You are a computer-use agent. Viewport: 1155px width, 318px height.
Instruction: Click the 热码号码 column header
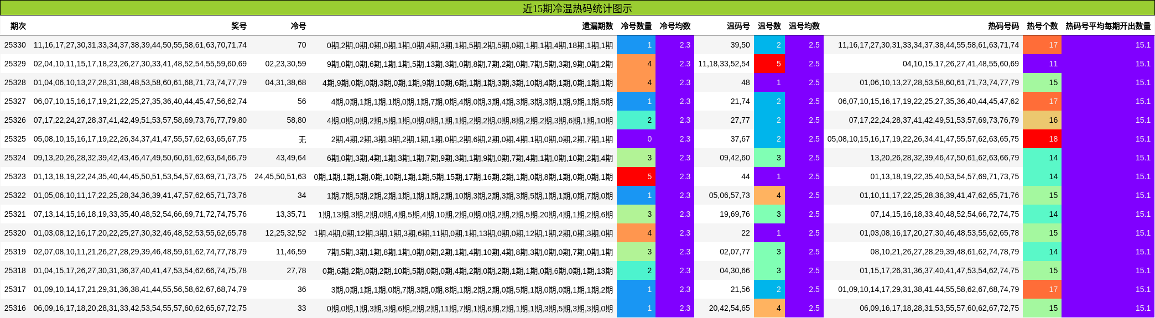click(1003, 26)
